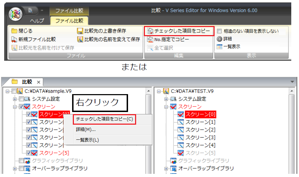
Task: Click the application orb button
Action: [16, 14]
